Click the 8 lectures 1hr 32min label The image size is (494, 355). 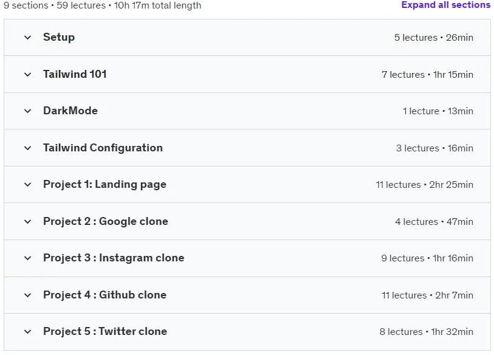(427, 332)
